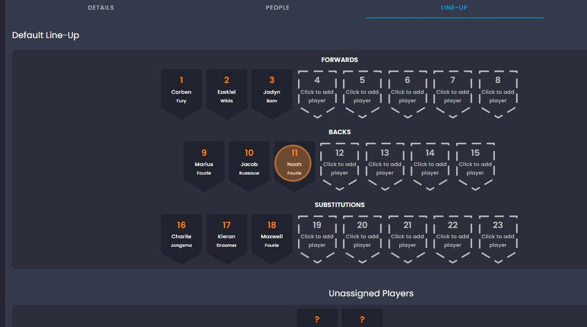Add a player to substitution slot 23
The width and height of the screenshot is (587, 327).
(498, 239)
